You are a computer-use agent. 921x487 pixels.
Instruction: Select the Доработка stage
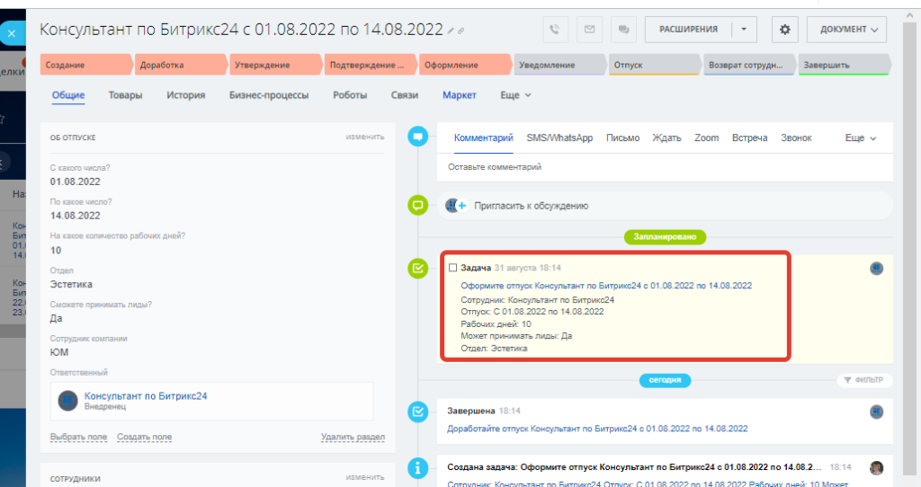pyautogui.click(x=181, y=65)
